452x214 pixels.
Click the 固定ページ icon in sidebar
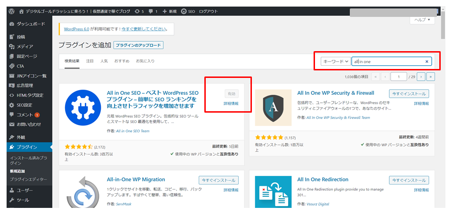[11, 56]
